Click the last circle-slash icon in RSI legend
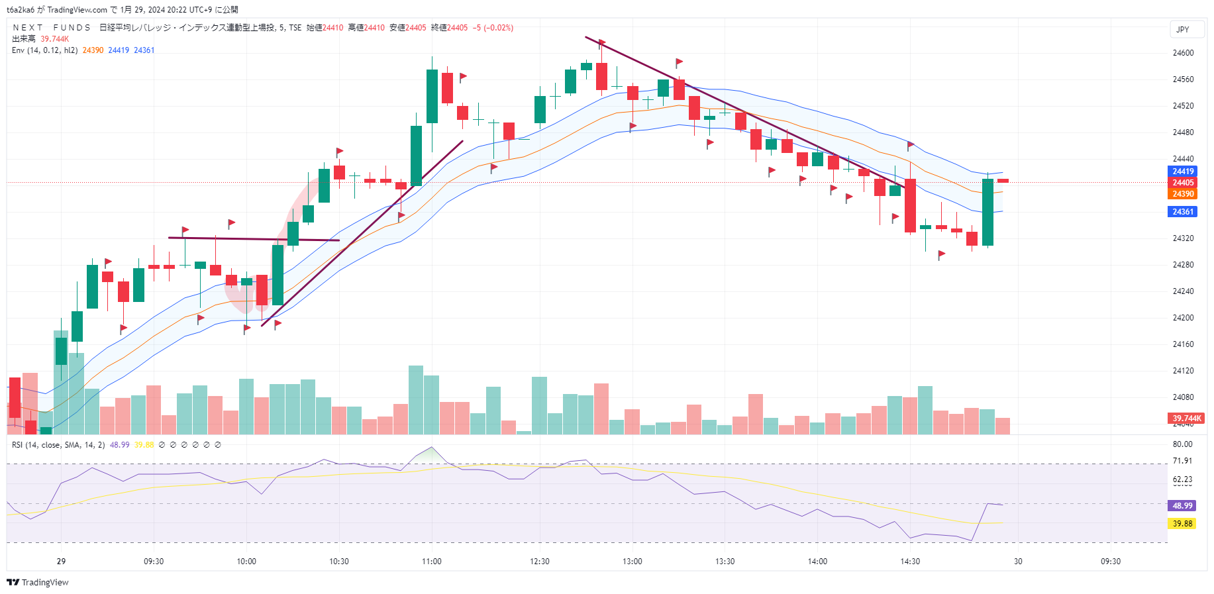 pyautogui.click(x=218, y=445)
